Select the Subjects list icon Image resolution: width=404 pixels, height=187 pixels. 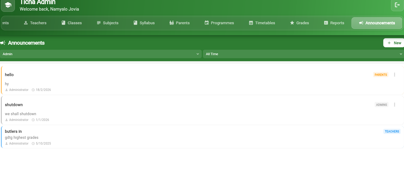pyautogui.click(x=98, y=23)
